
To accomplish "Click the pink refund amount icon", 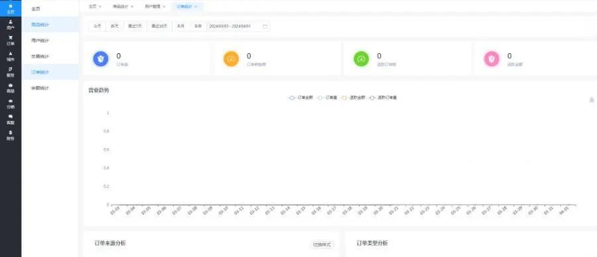I will click(x=492, y=59).
